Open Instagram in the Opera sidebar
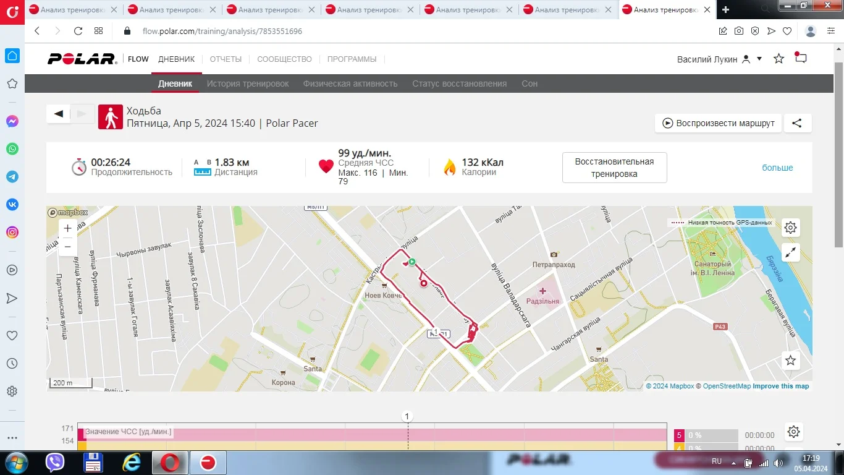The image size is (844, 475). pyautogui.click(x=12, y=233)
